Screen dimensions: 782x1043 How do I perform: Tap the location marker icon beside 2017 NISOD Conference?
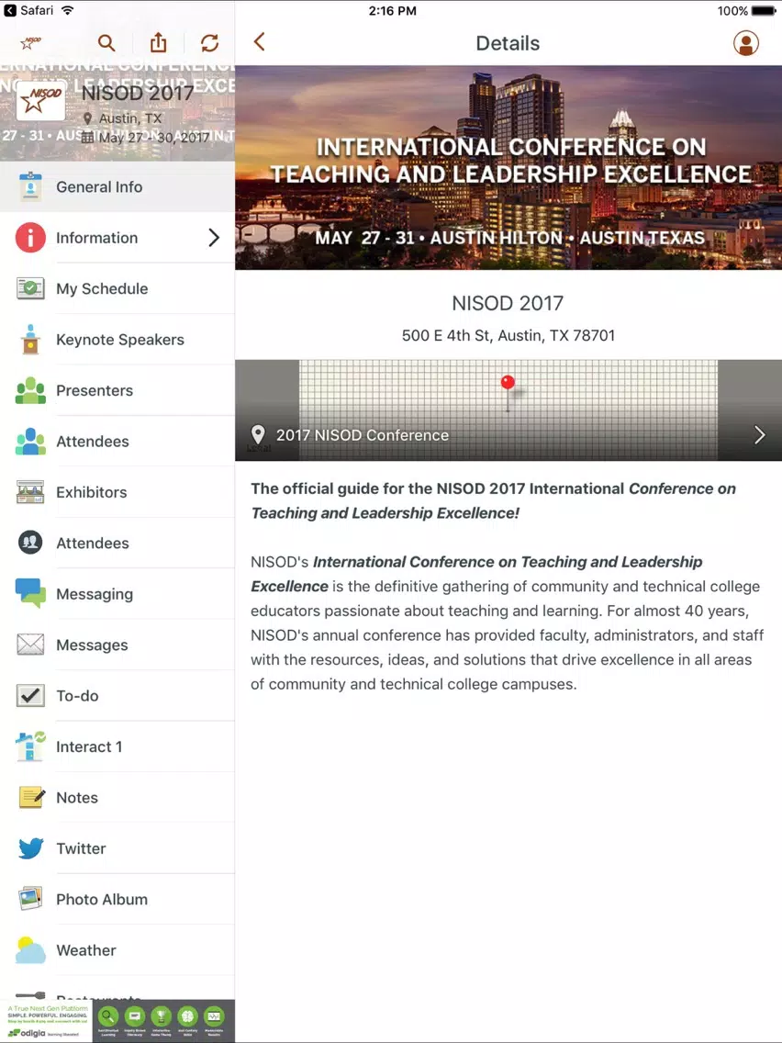(x=258, y=434)
